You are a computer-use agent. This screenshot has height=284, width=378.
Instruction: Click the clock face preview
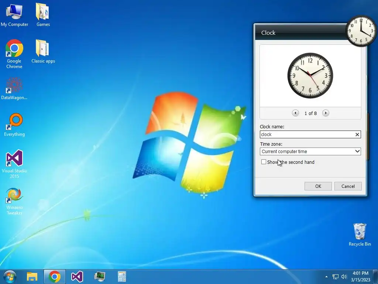pyautogui.click(x=310, y=75)
